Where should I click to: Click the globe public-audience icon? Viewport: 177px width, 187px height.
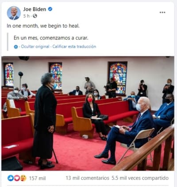click(x=35, y=16)
